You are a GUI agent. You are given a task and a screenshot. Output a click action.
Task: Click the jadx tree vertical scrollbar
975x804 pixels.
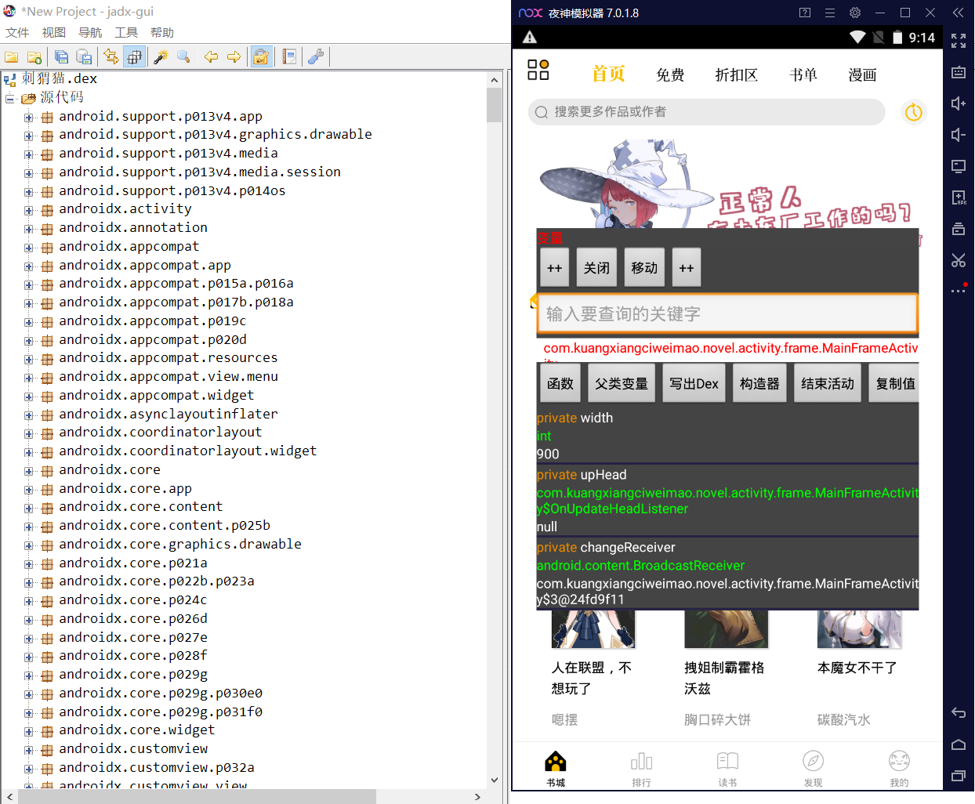pyautogui.click(x=494, y=106)
